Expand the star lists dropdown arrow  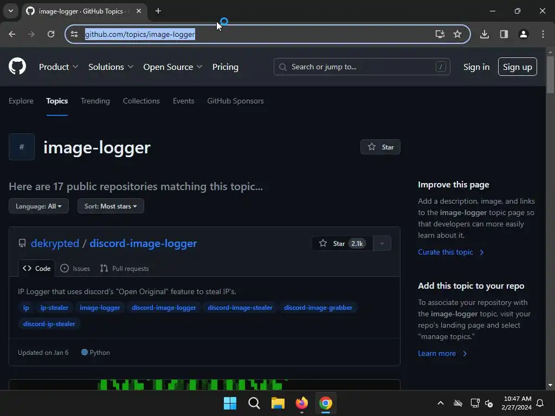[382, 243]
